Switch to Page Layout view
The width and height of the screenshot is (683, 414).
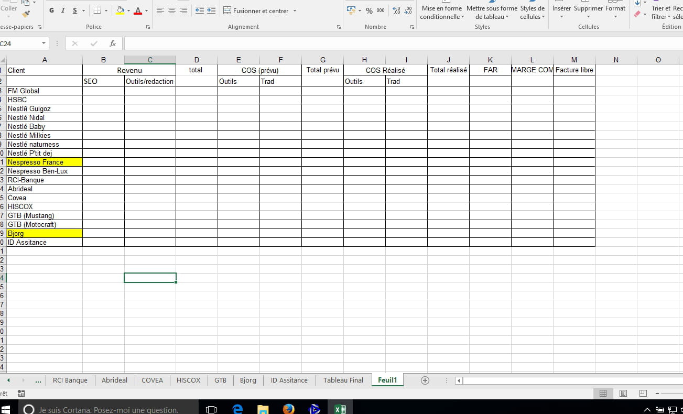[623, 393]
